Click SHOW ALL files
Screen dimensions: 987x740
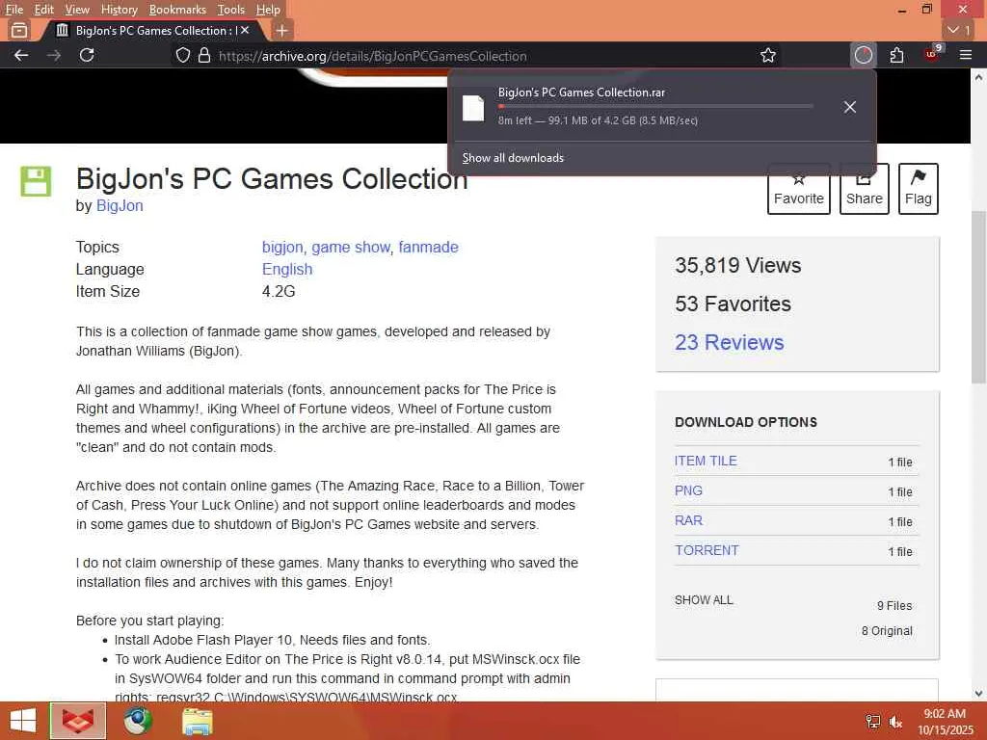704,600
